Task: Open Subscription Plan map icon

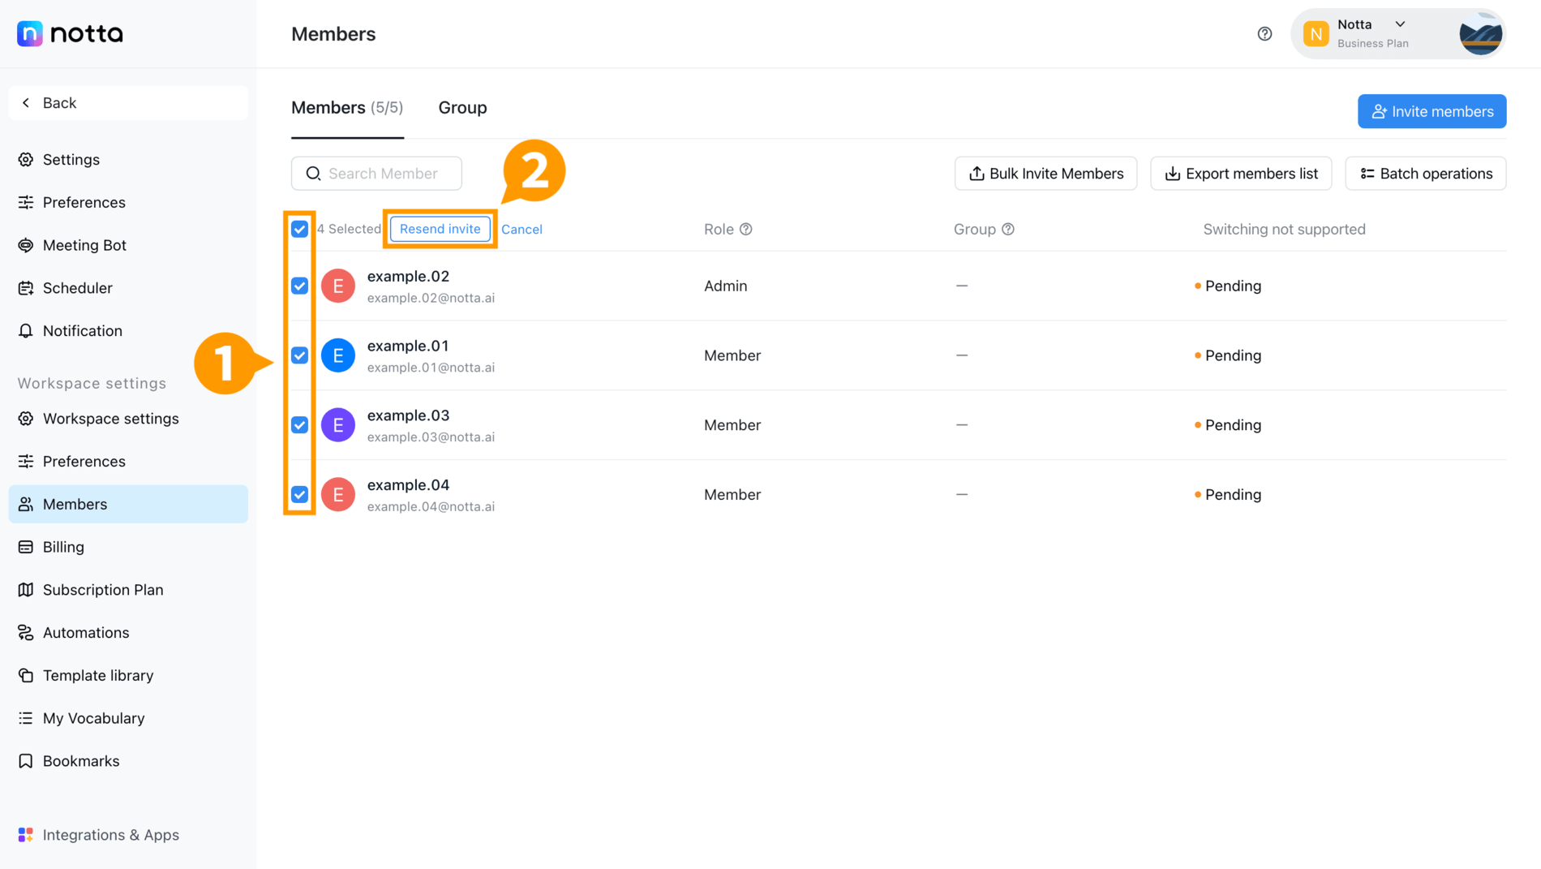Action: coord(26,590)
